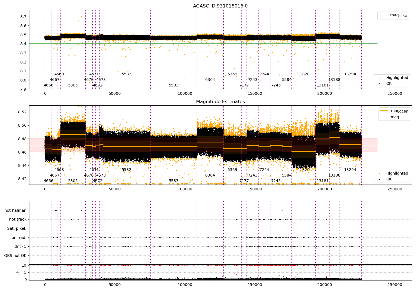Select the mag OBSID legend entry in middle plot
The height and width of the screenshot is (291, 416).
tap(394, 111)
